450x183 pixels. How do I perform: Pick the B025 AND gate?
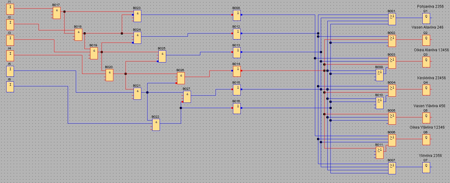(x=162, y=57)
